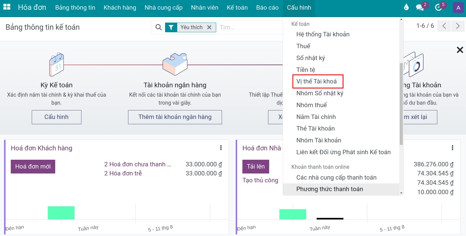
Task: Close the onboarding panel with X
Action: (460, 50)
